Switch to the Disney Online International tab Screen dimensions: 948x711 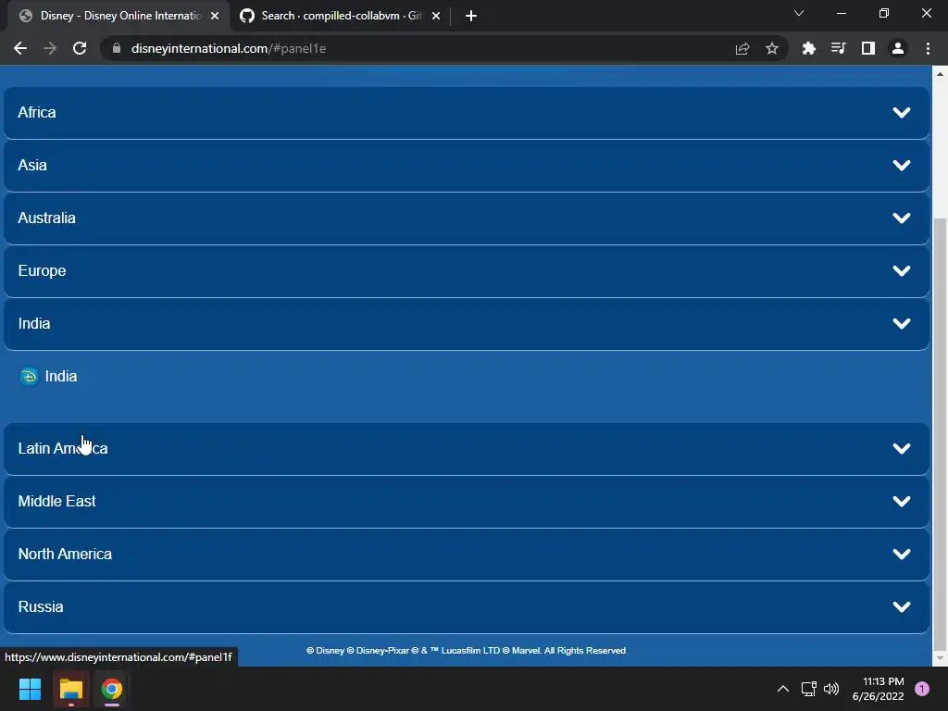[x=118, y=16]
